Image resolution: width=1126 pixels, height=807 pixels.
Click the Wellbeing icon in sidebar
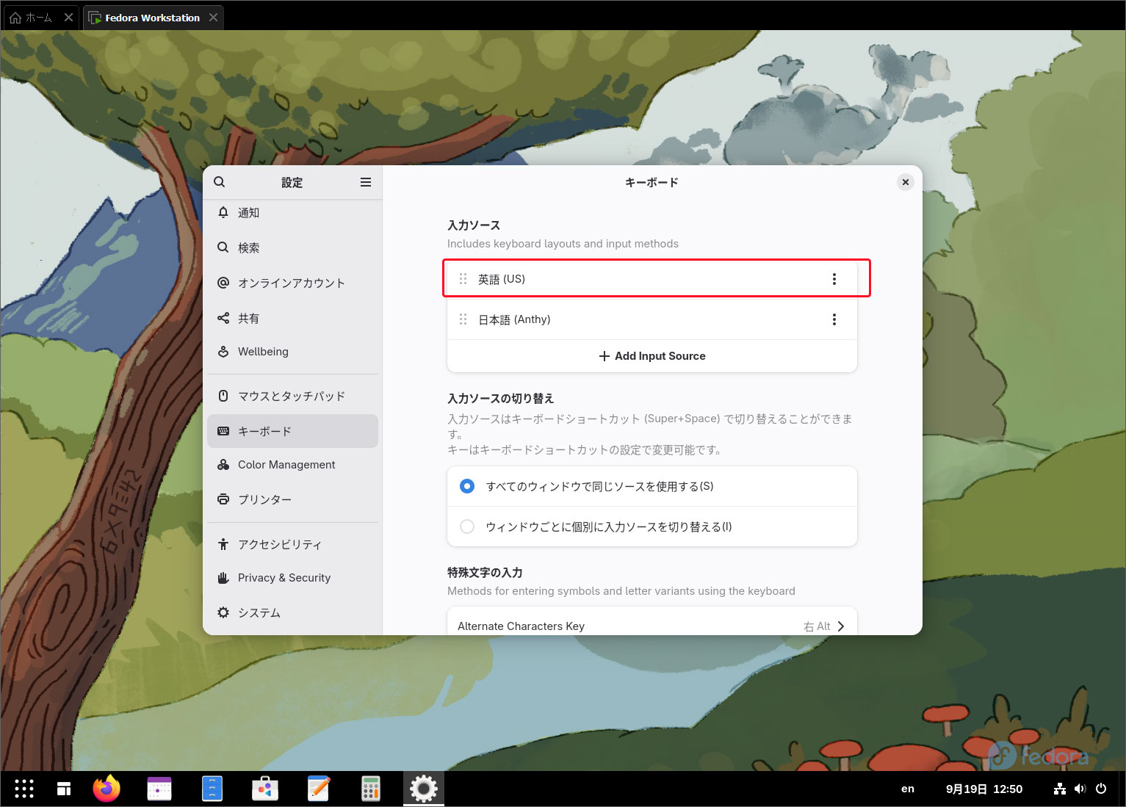click(223, 352)
